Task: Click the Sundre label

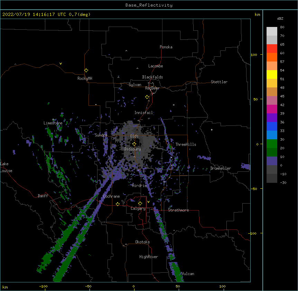Action: (101, 135)
